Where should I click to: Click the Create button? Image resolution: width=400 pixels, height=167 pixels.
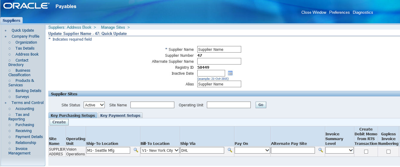59,122
